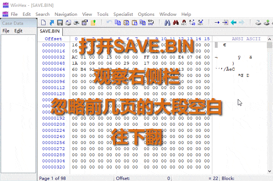Screen dimensions: 273x181
Task: Click the Replace Text A-to-B icon
Action: [192, 23]
